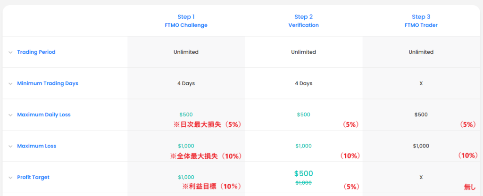Screen dimensions: 483x196
Task: Click the Maximum Loss label
Action: pos(36,146)
